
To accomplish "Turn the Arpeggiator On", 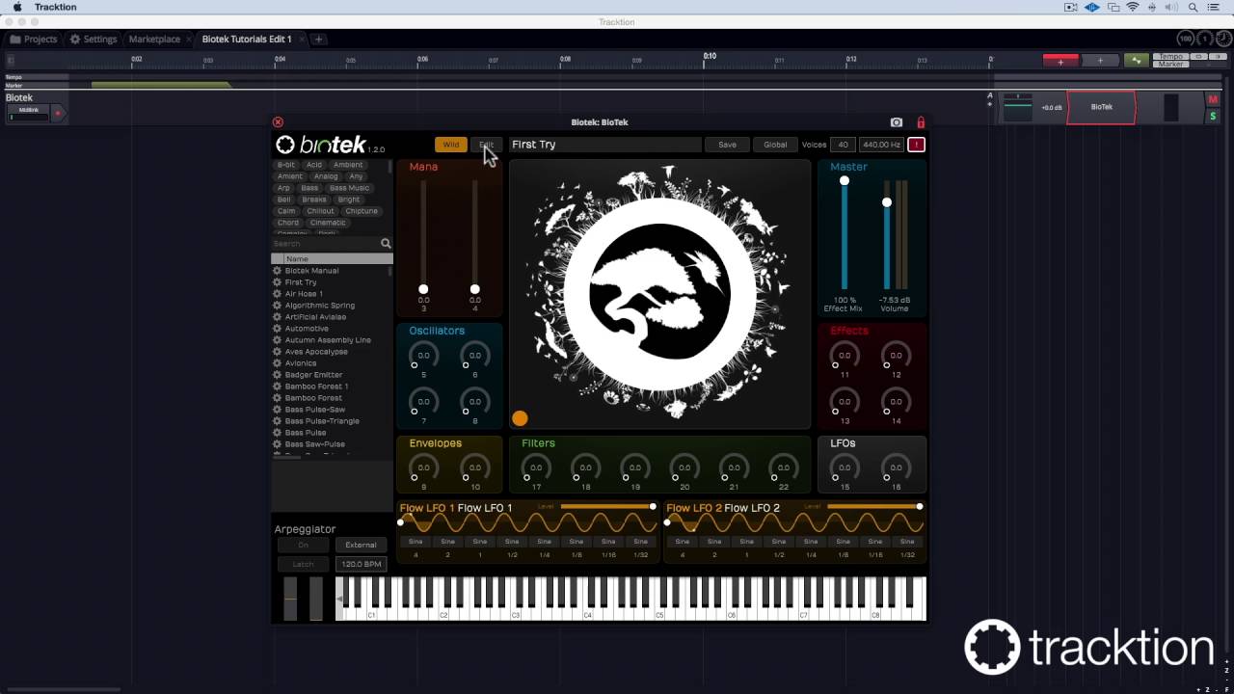I will [x=303, y=545].
